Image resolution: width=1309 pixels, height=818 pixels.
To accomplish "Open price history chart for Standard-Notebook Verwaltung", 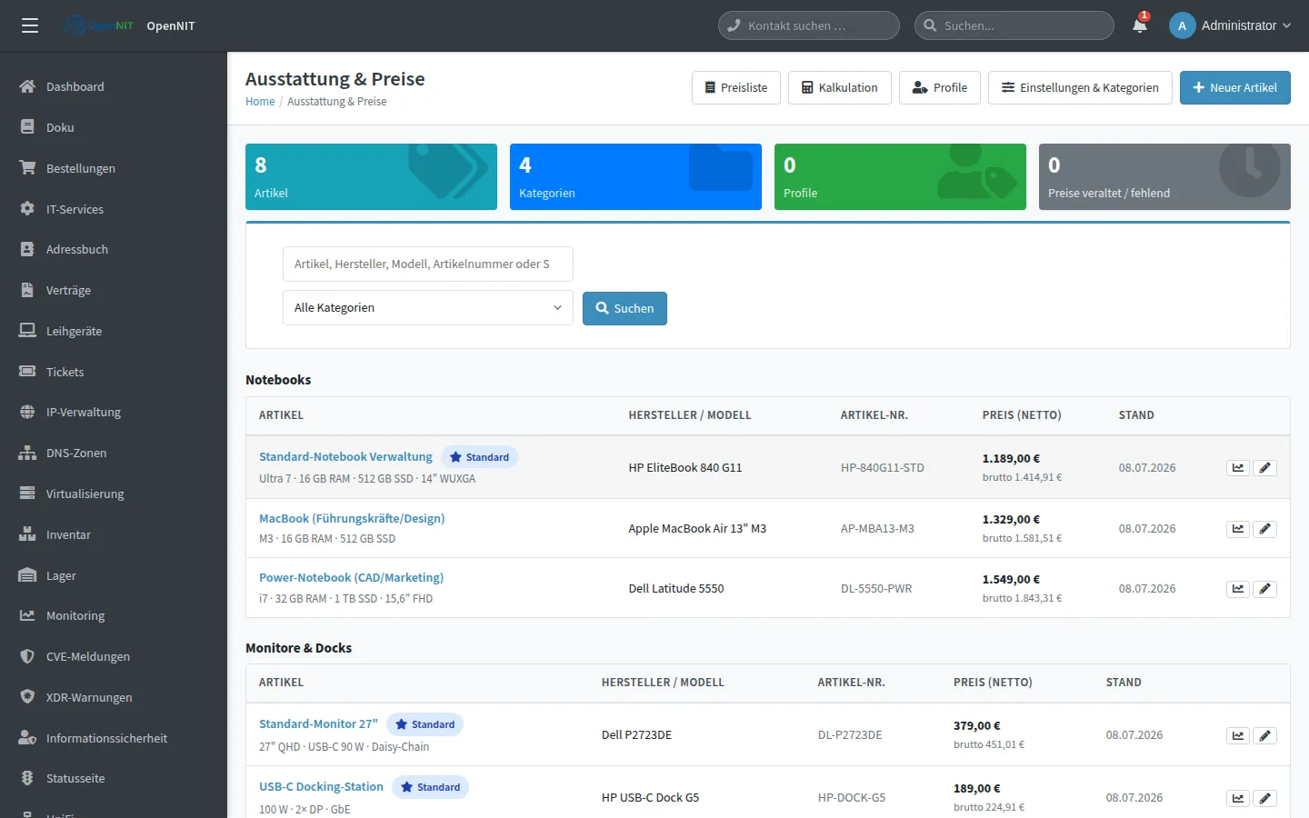I will point(1238,468).
